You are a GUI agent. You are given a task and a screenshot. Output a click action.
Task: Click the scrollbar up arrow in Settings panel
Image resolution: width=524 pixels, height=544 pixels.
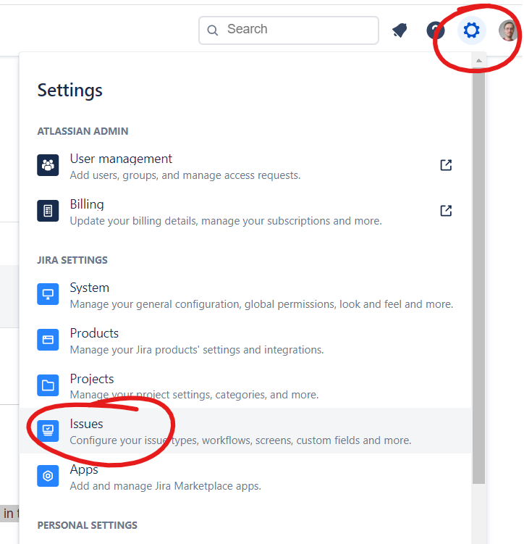pyautogui.click(x=478, y=60)
